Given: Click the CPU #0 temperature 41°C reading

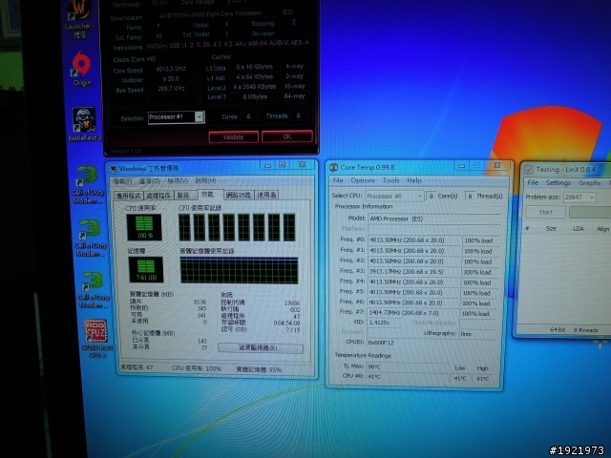Looking at the screenshot, I should (x=408, y=377).
